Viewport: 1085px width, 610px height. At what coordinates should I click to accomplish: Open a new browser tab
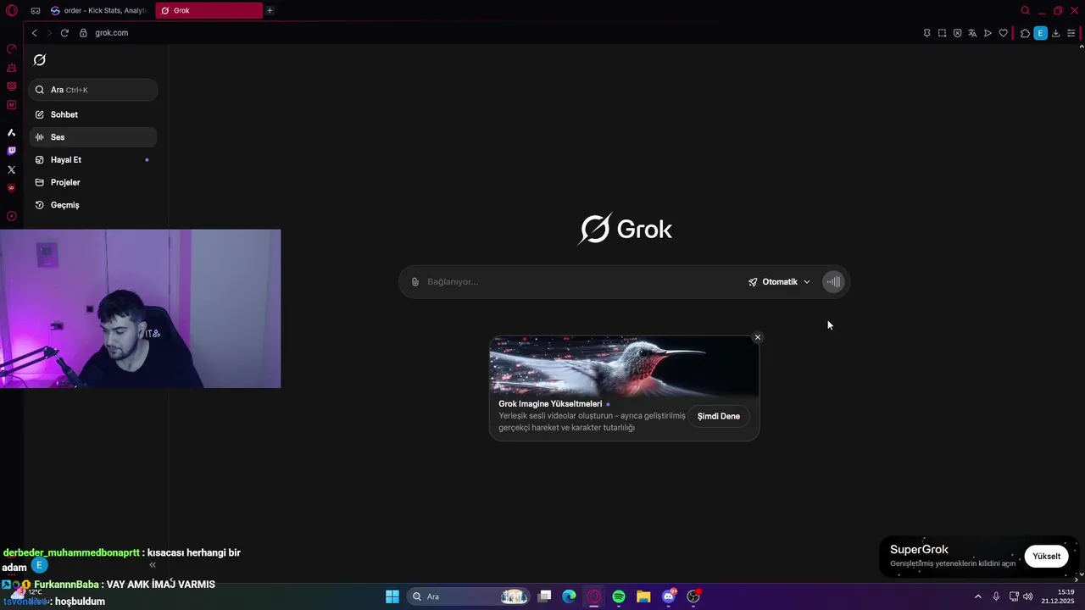coord(270,10)
